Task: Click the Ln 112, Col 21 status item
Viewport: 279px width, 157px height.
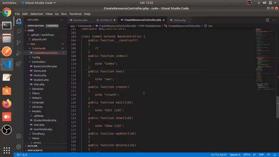Action: pyautogui.click(x=219, y=155)
